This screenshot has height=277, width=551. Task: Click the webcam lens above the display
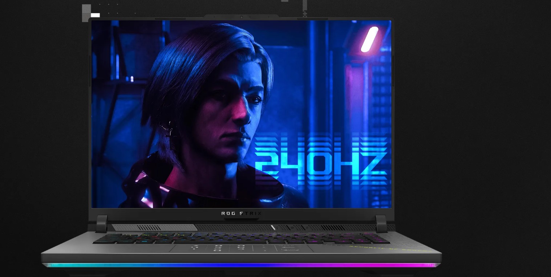pos(241,17)
